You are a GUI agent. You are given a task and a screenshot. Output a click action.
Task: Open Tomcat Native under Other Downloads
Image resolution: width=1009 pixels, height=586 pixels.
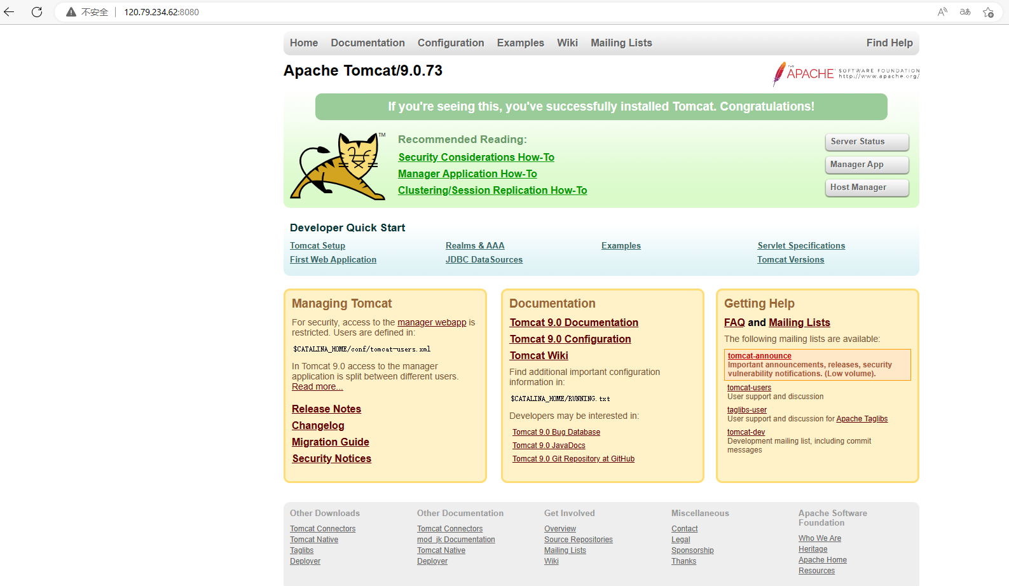pos(314,540)
